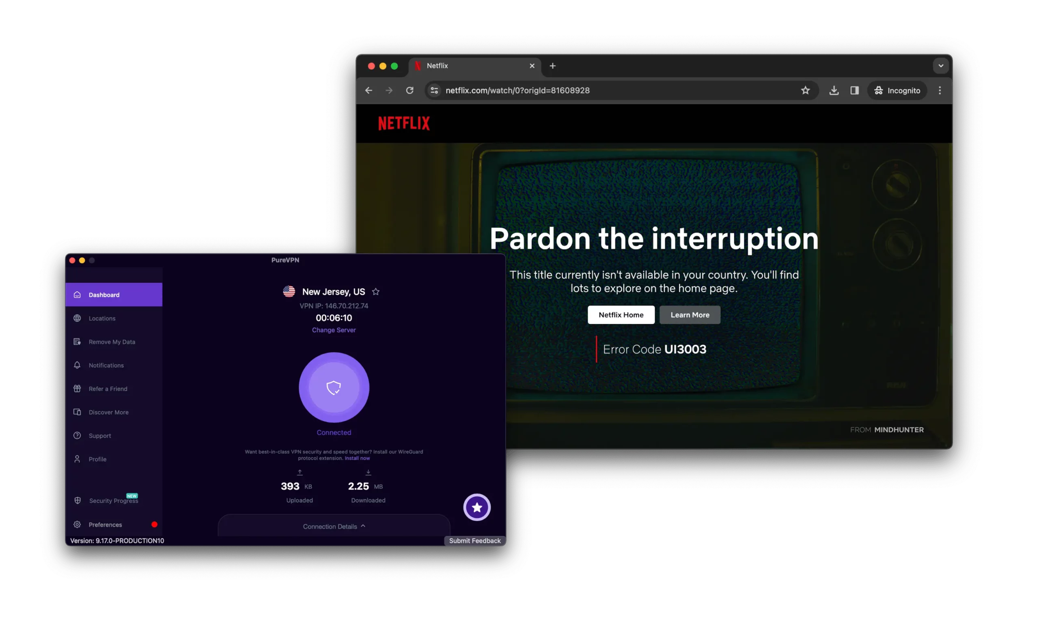Select Remove My Data menu item
Image resolution: width=1039 pixels, height=623 pixels.
(x=112, y=341)
